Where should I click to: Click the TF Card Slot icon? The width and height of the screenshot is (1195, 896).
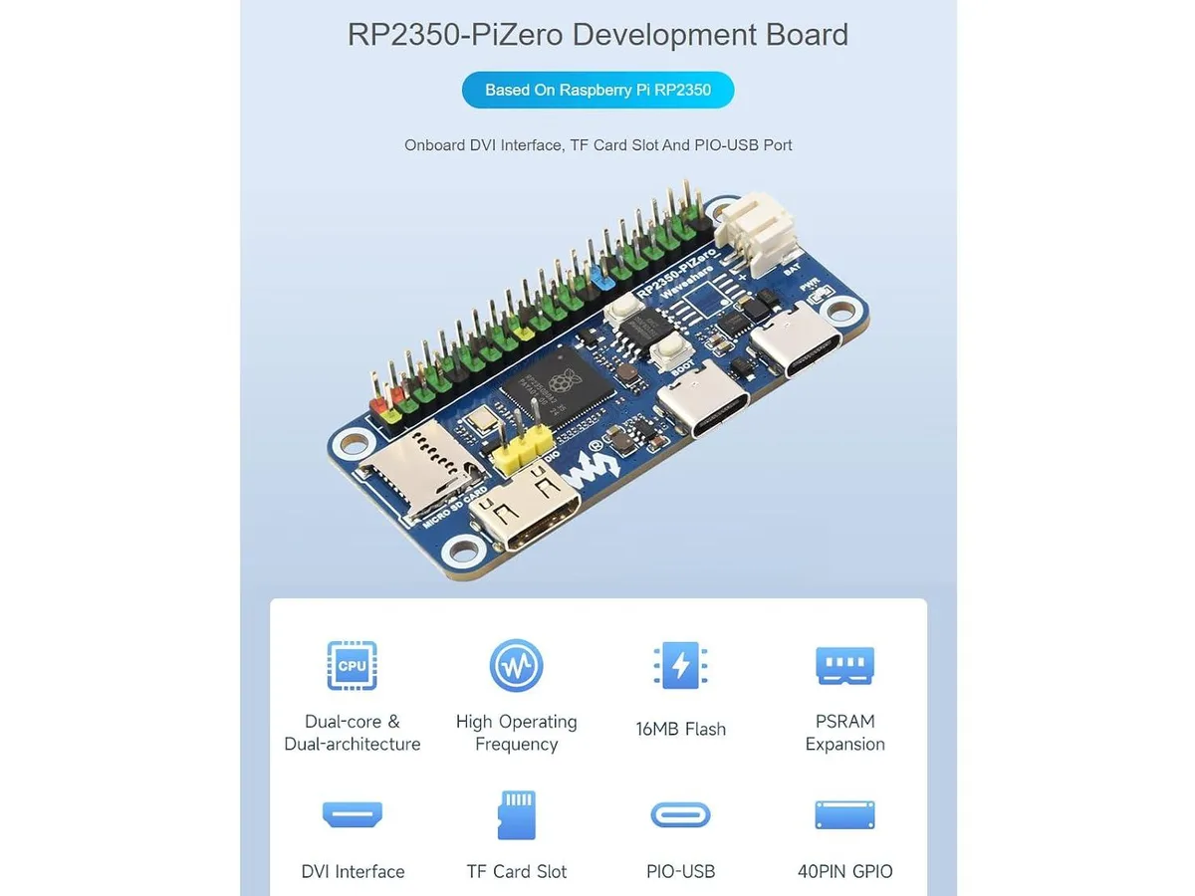(x=516, y=814)
